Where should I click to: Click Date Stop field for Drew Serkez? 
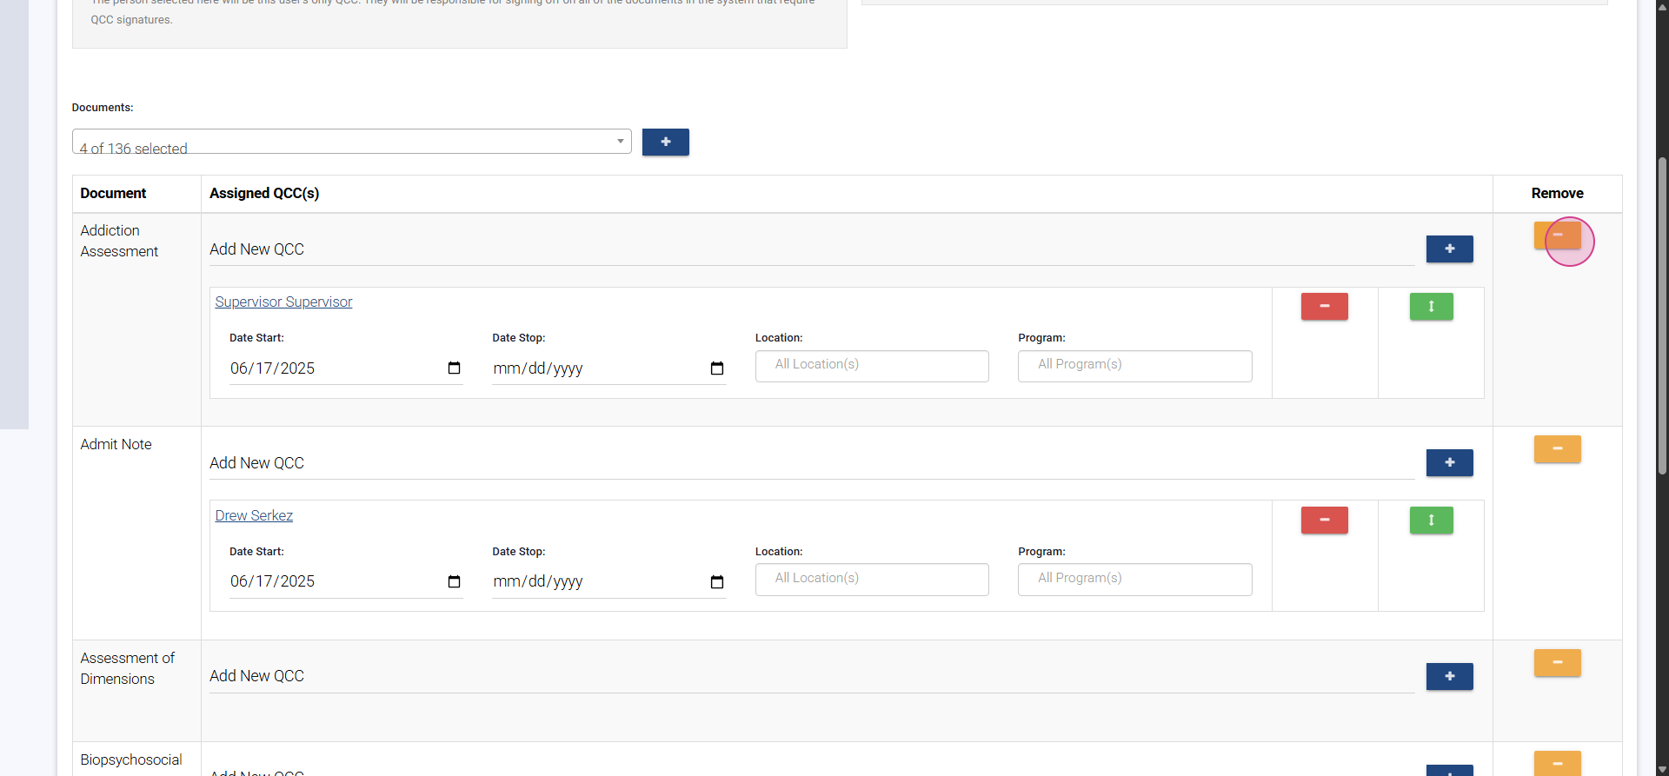click(x=591, y=582)
